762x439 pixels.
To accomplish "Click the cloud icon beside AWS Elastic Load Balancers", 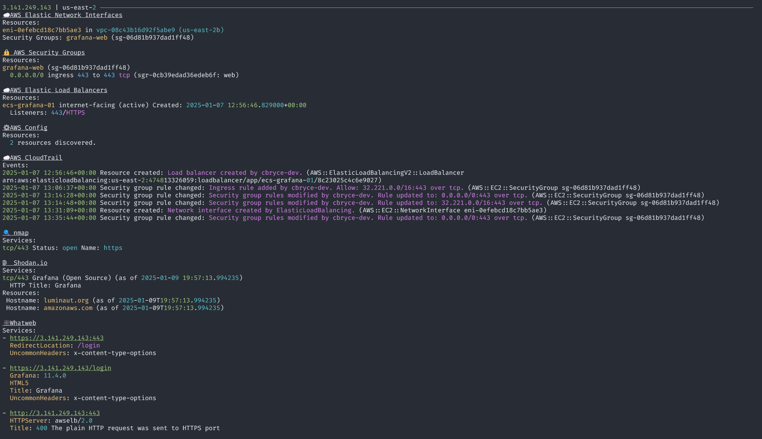I will pyautogui.click(x=6, y=90).
